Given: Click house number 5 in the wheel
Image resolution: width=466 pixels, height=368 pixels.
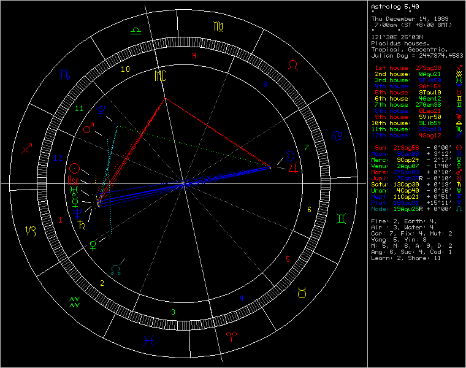Looking at the screenshot, I should point(288,259).
